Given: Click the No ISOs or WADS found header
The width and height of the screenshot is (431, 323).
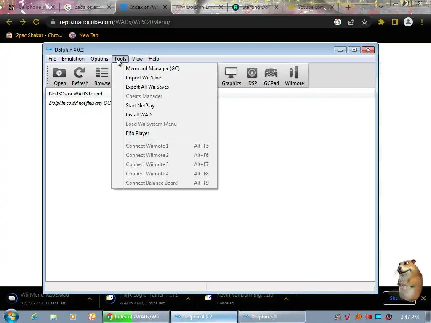Looking at the screenshot, I should 75,94.
